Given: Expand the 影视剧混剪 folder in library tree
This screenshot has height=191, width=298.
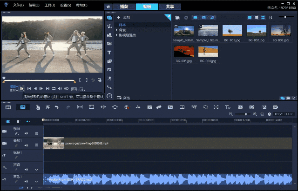Looking at the screenshot, I should 117,35.
